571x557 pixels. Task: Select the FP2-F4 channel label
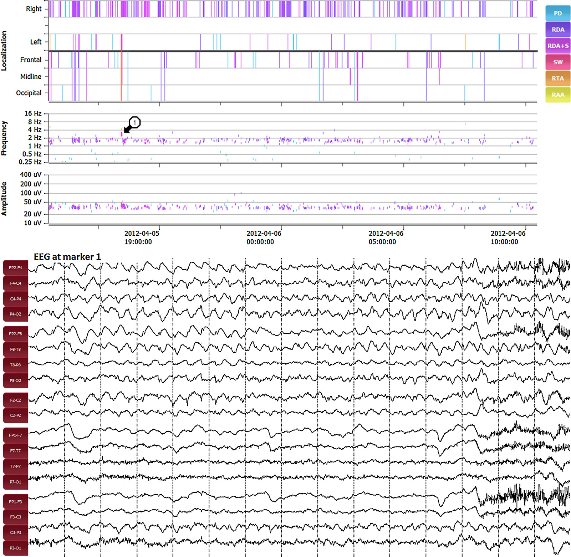(15, 268)
